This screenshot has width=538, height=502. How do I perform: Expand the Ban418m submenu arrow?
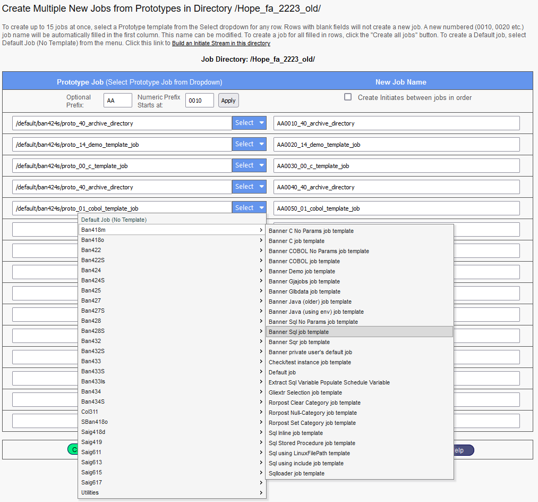coord(261,230)
